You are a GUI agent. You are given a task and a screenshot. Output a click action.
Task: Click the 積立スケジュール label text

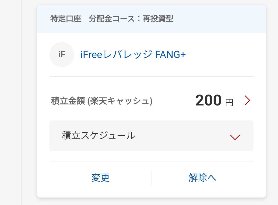[98, 136]
